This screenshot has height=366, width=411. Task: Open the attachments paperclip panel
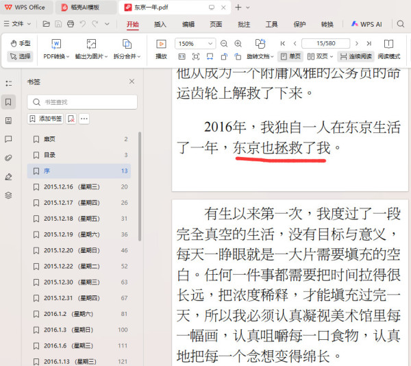click(x=8, y=158)
